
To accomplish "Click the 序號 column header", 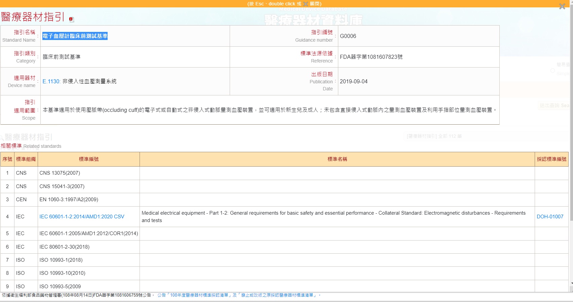I will [x=7, y=159].
